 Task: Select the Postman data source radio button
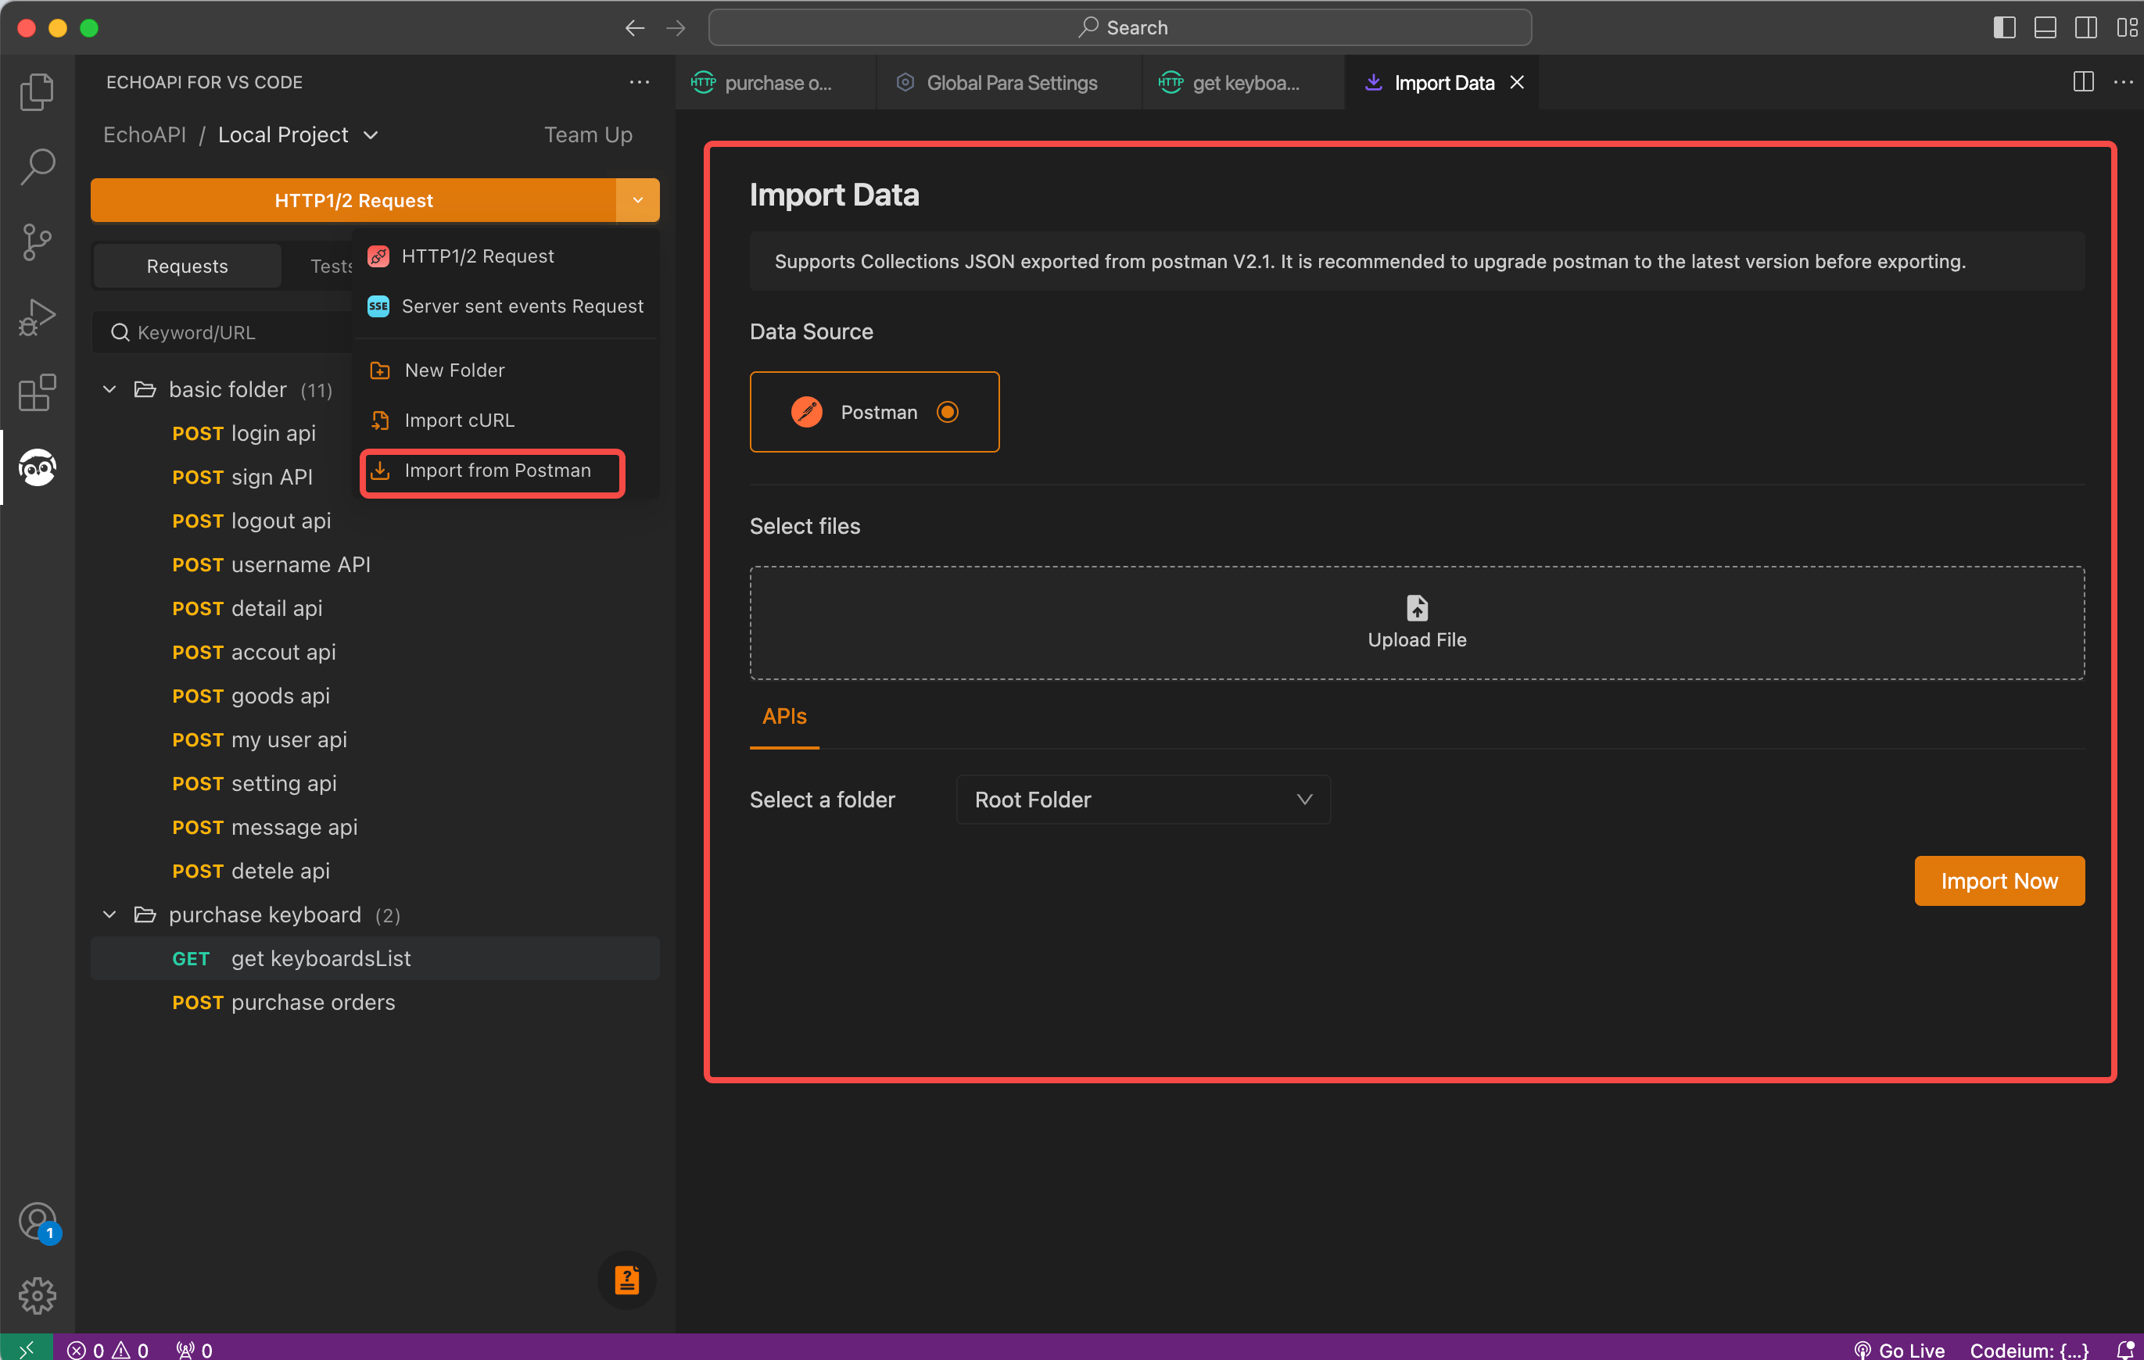pyautogui.click(x=948, y=412)
